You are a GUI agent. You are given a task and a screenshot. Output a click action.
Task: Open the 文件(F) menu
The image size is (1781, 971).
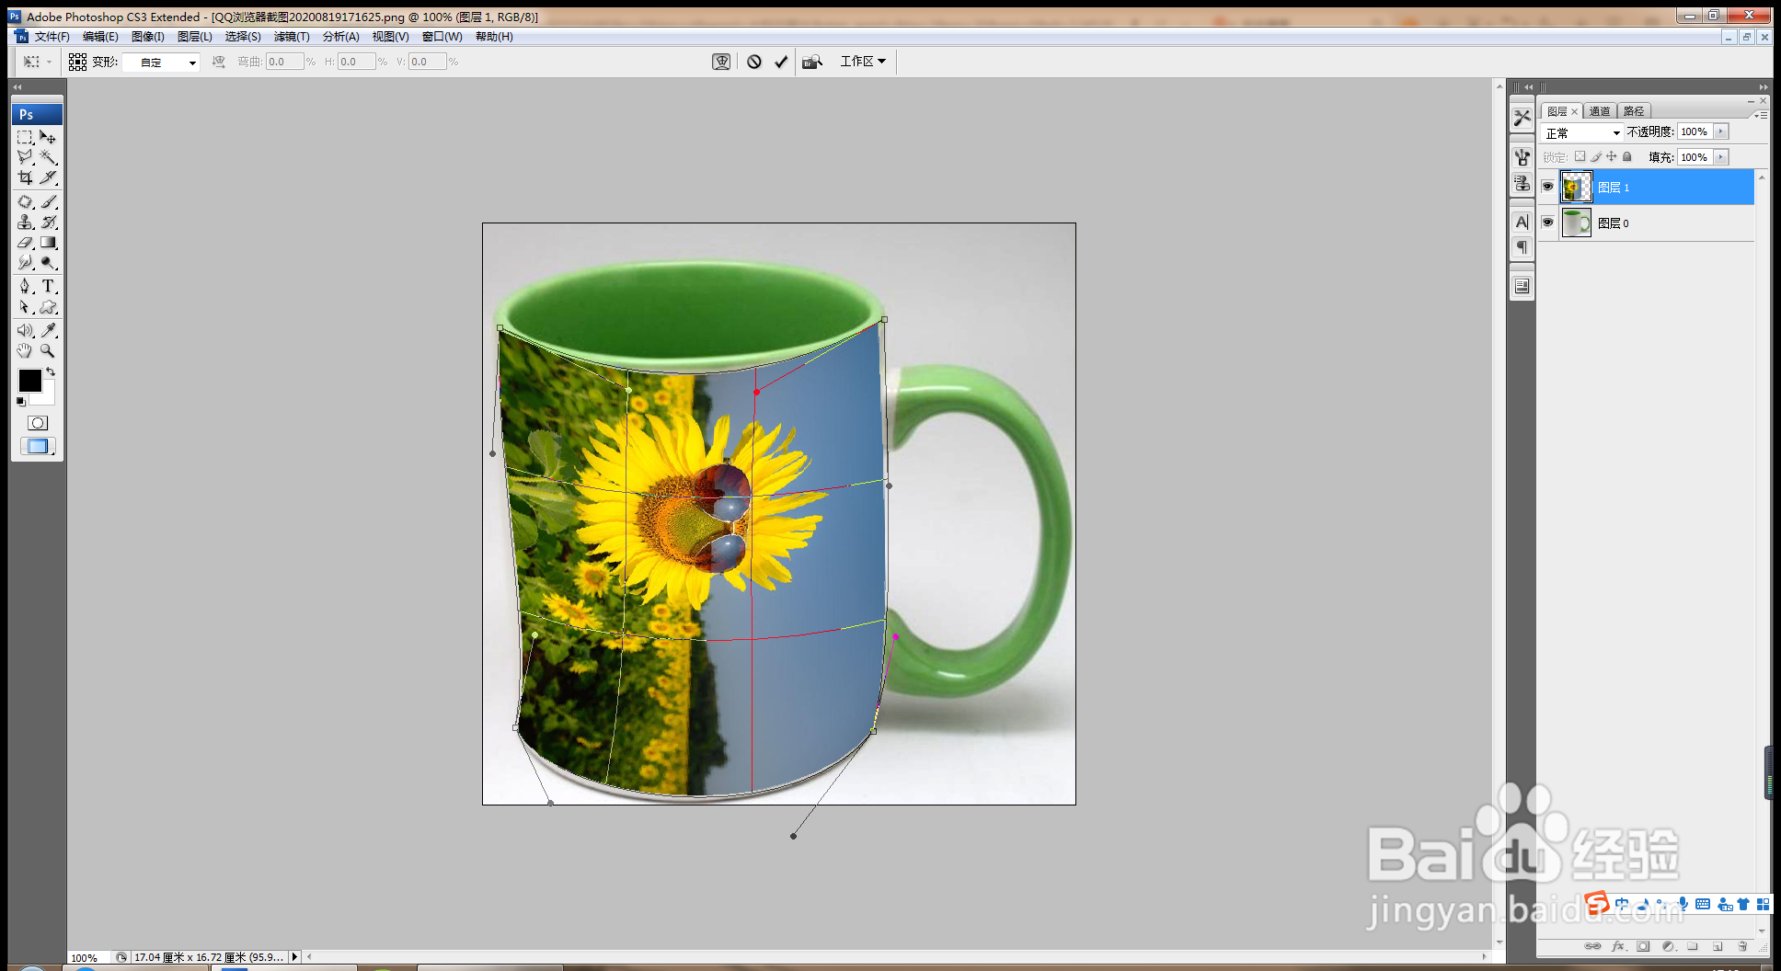[52, 37]
